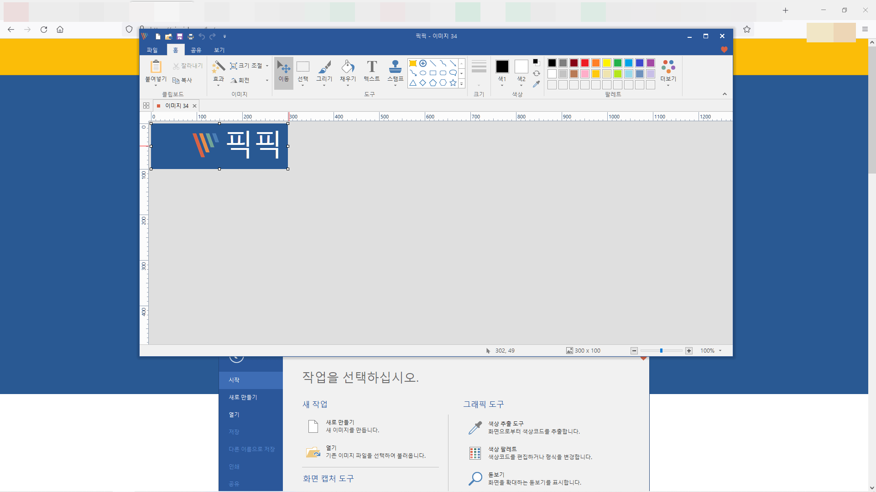Select the 텍스트 (text) tool
The width and height of the screenshot is (876, 492).
tap(372, 71)
